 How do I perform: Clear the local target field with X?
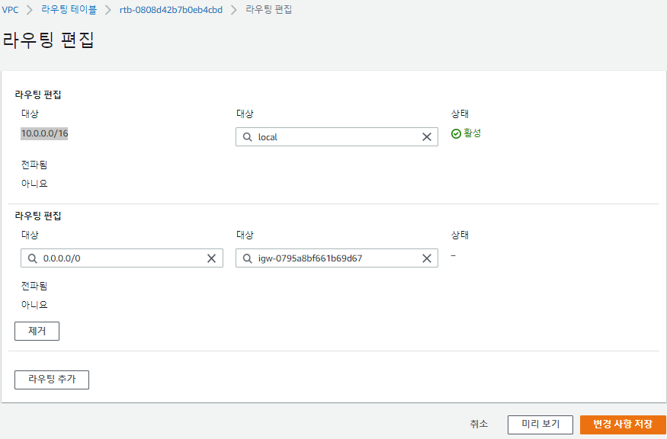[x=426, y=137]
